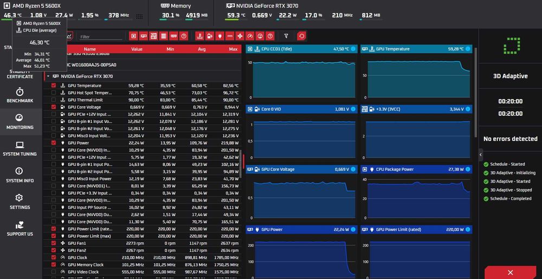The width and height of the screenshot is (542, 279).
Task: Uncheck the GPU Temperature sensor checkbox
Action: (x=54, y=86)
